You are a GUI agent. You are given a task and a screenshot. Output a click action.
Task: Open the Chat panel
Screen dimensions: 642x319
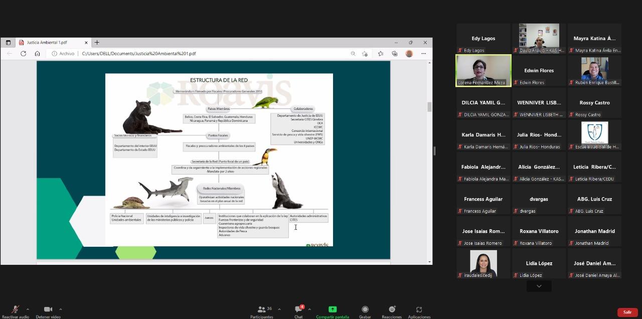coord(298,310)
